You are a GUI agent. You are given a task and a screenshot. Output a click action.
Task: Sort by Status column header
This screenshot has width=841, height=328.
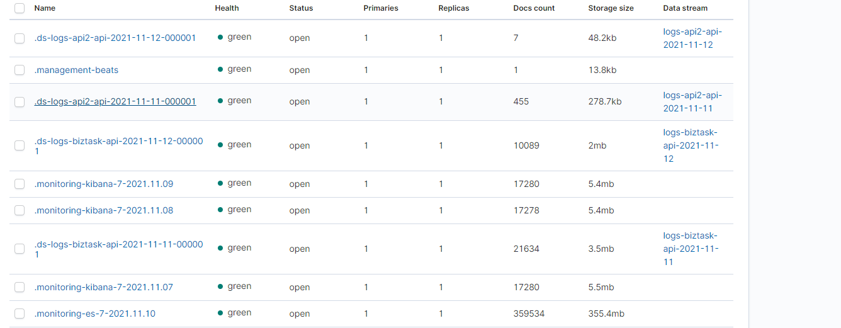(x=301, y=8)
